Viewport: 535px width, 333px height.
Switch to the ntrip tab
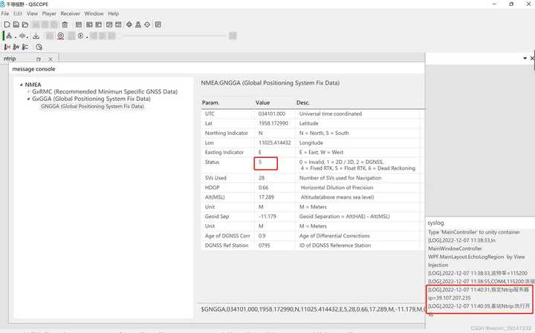[10, 59]
